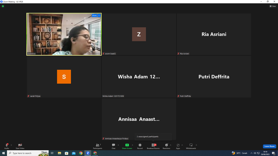Open Zoom Apps
This screenshot has height=156, width=278.
(x=178, y=146)
